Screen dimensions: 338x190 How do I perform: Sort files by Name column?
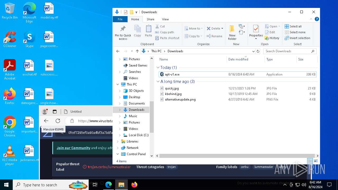(x=192, y=59)
